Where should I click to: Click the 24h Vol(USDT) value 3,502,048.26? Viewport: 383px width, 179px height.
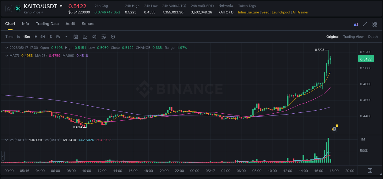point(201,12)
